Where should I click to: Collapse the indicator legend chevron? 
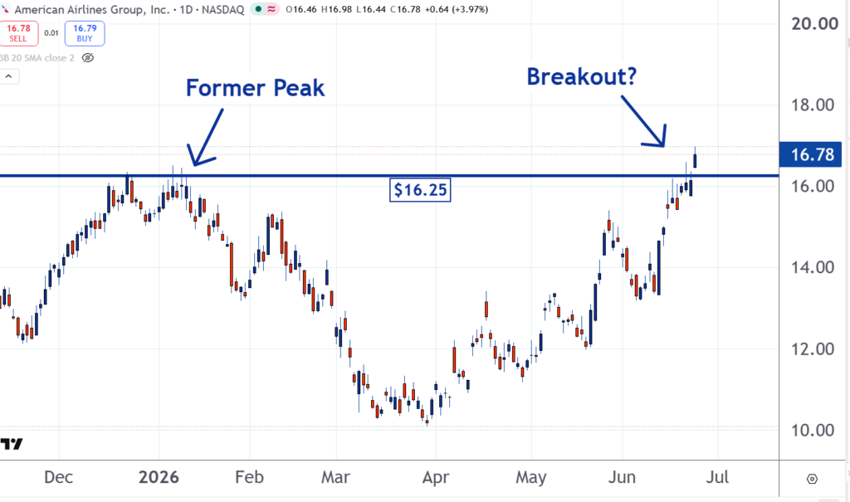point(8,76)
